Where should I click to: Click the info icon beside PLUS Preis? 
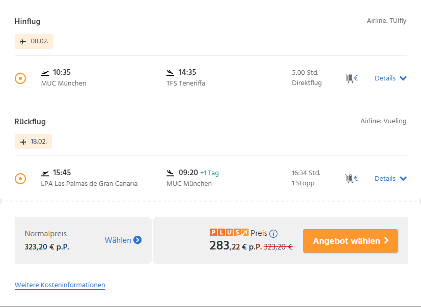pyautogui.click(x=273, y=234)
